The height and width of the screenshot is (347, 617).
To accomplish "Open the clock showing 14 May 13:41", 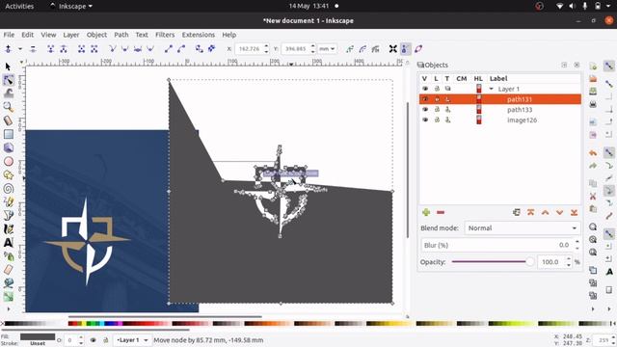I will pyautogui.click(x=308, y=6).
